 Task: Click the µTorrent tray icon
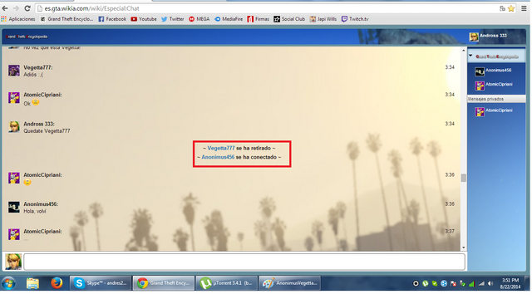tap(425, 283)
